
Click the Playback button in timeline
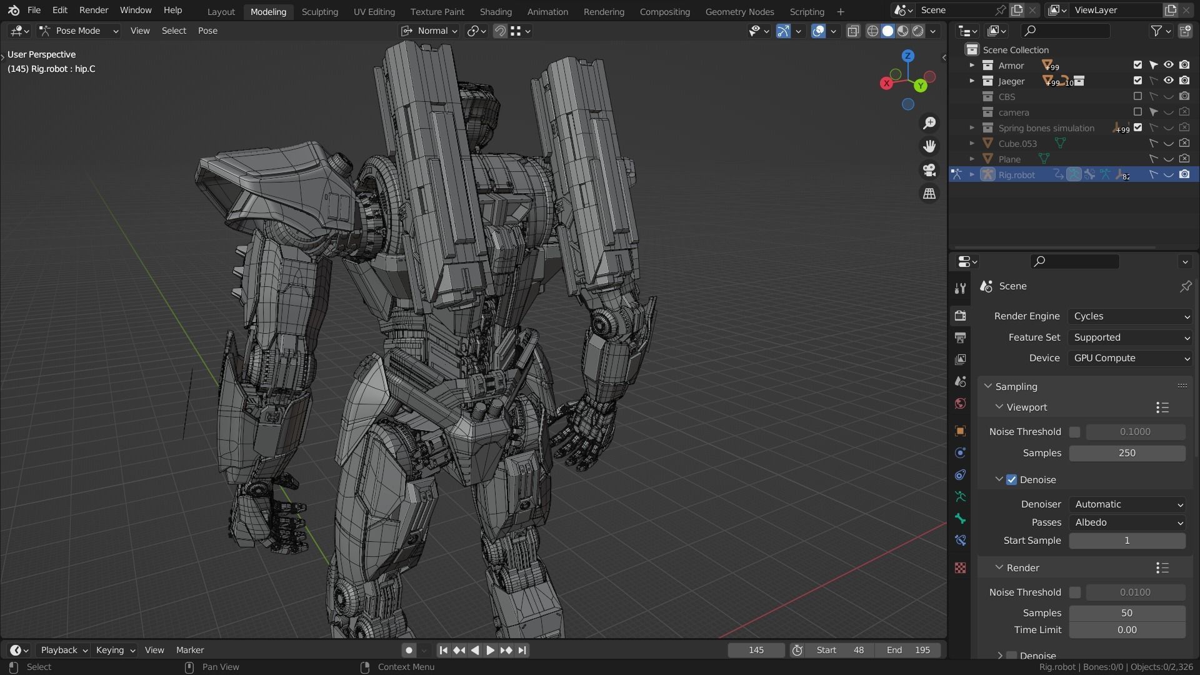[63, 651]
